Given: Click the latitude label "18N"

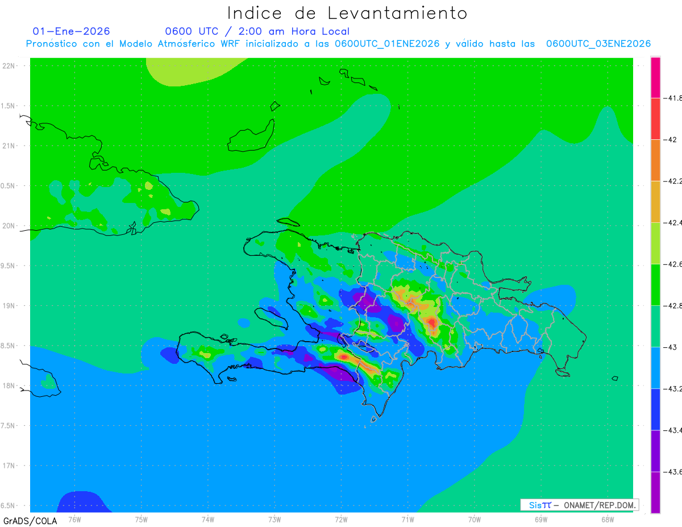Looking at the screenshot, I should click(x=9, y=385).
